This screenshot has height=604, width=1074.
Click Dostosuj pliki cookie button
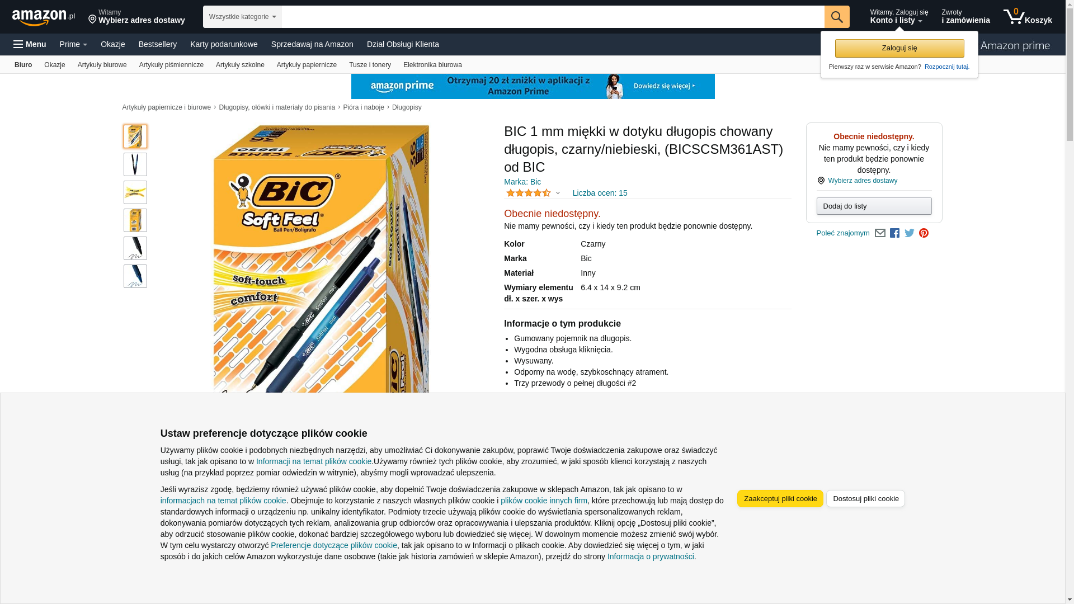[x=865, y=499]
